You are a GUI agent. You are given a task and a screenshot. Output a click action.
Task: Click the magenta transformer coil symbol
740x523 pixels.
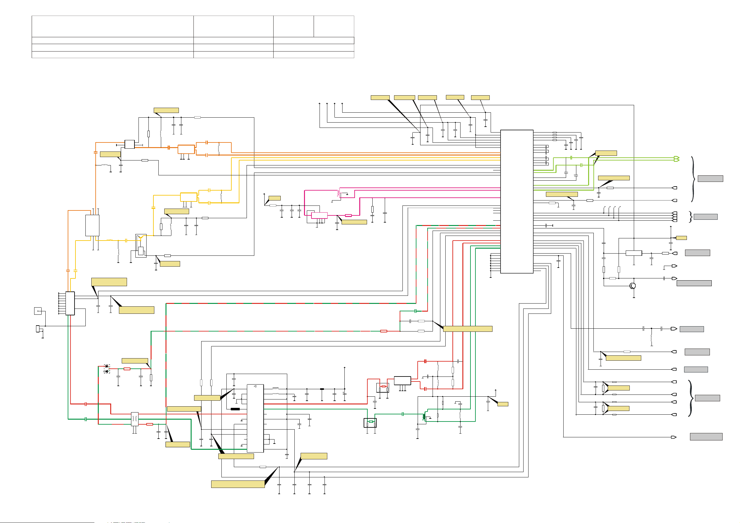point(339,193)
